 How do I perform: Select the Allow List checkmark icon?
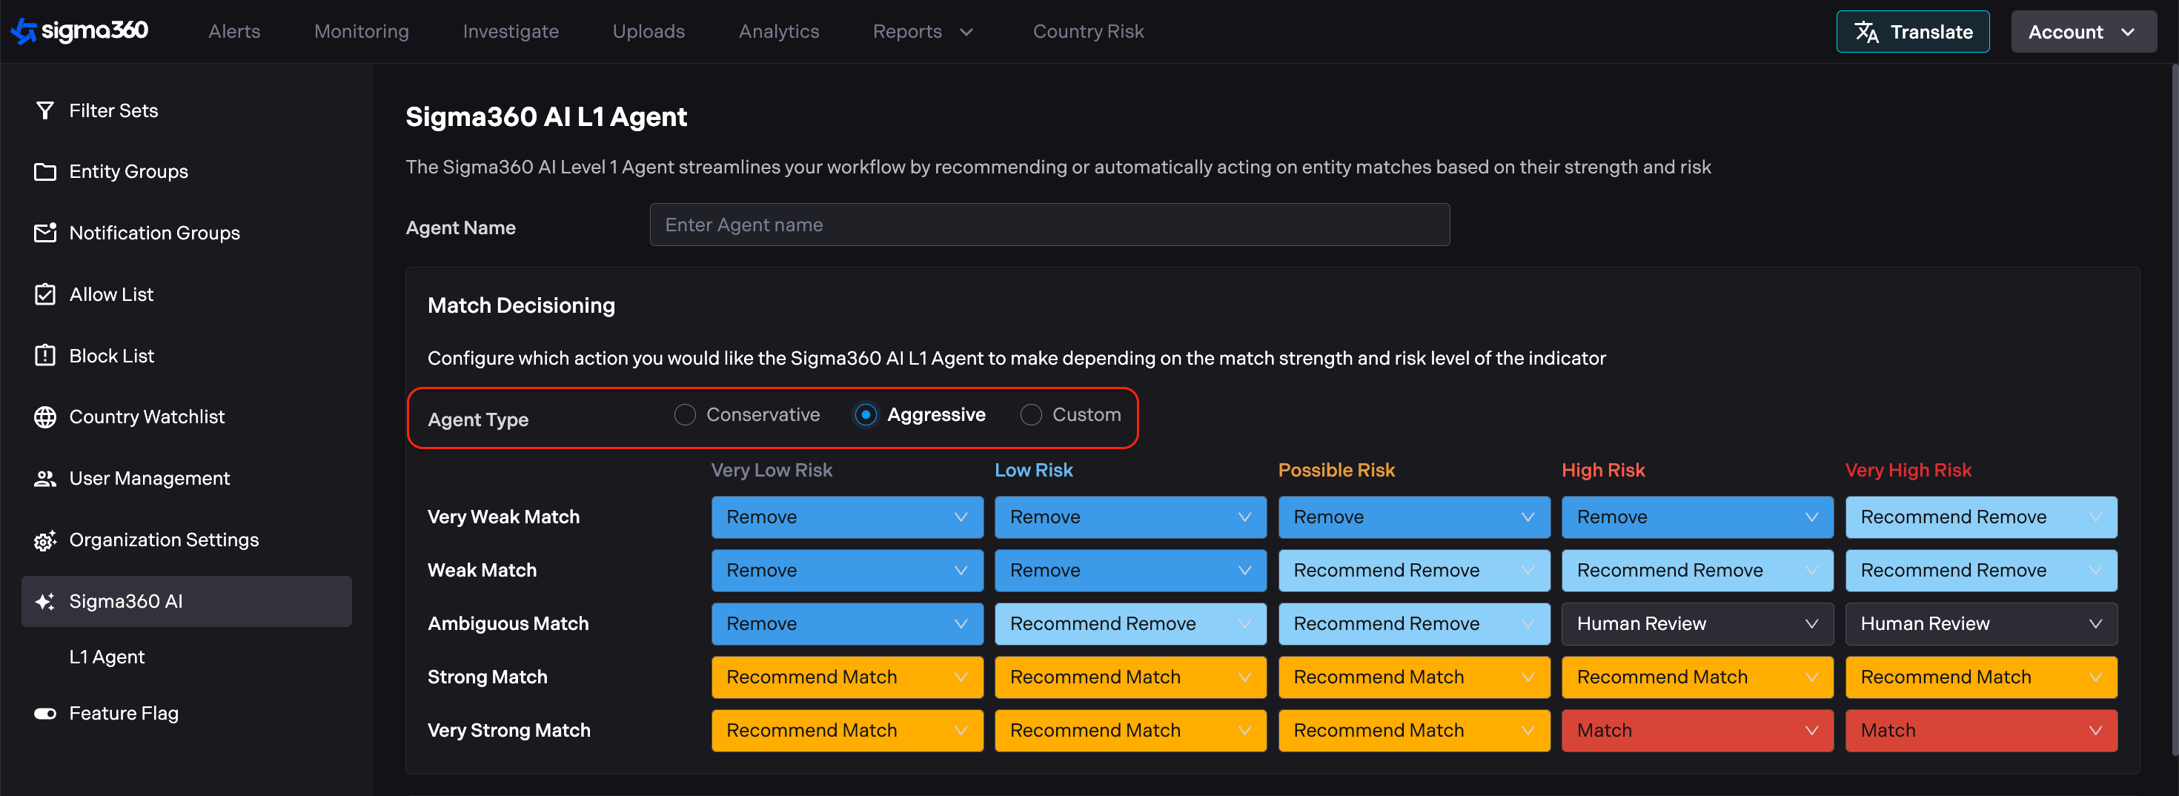coord(44,294)
